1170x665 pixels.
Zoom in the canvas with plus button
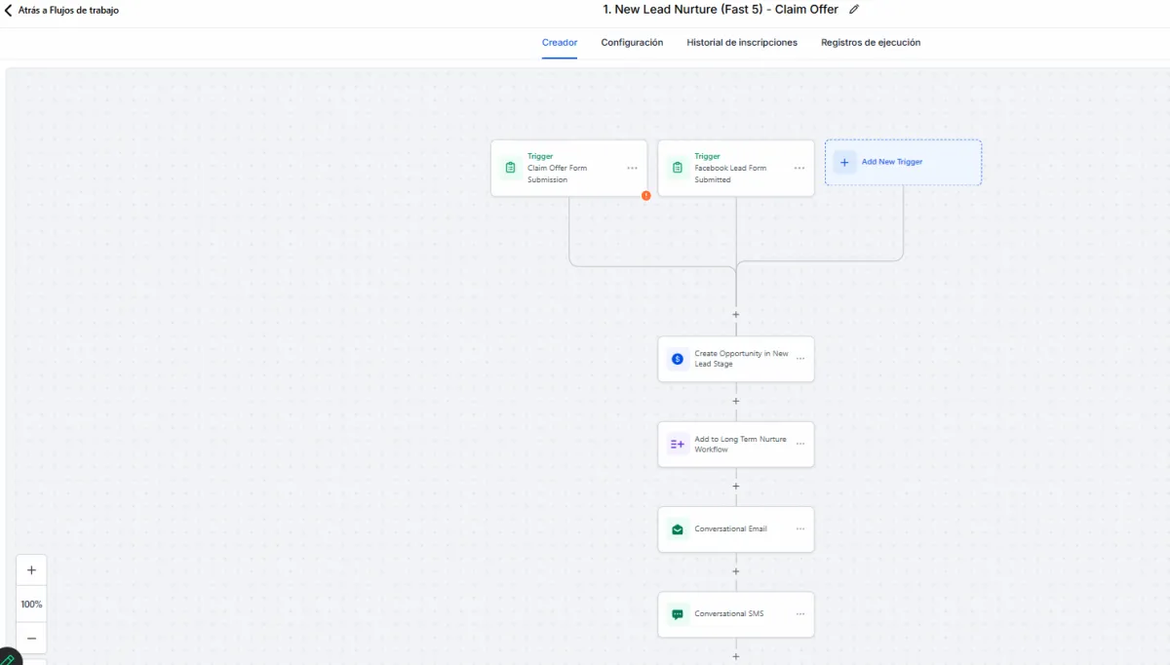tap(31, 570)
